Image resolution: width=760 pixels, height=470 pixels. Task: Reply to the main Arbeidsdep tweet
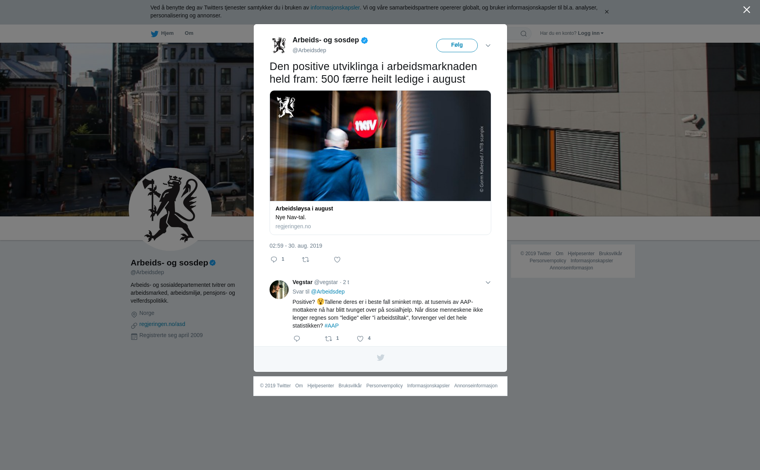click(x=274, y=260)
